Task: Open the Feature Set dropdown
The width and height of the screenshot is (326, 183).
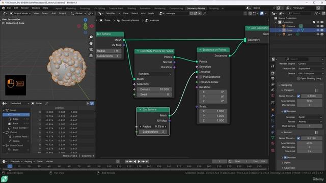Action: tap(310, 69)
